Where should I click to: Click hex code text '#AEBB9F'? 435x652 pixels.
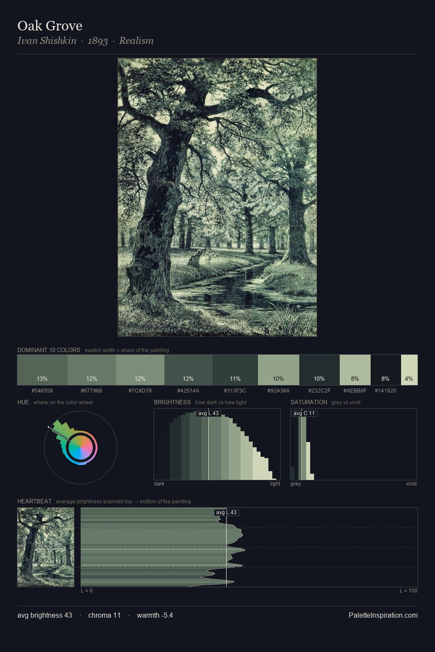point(355,390)
